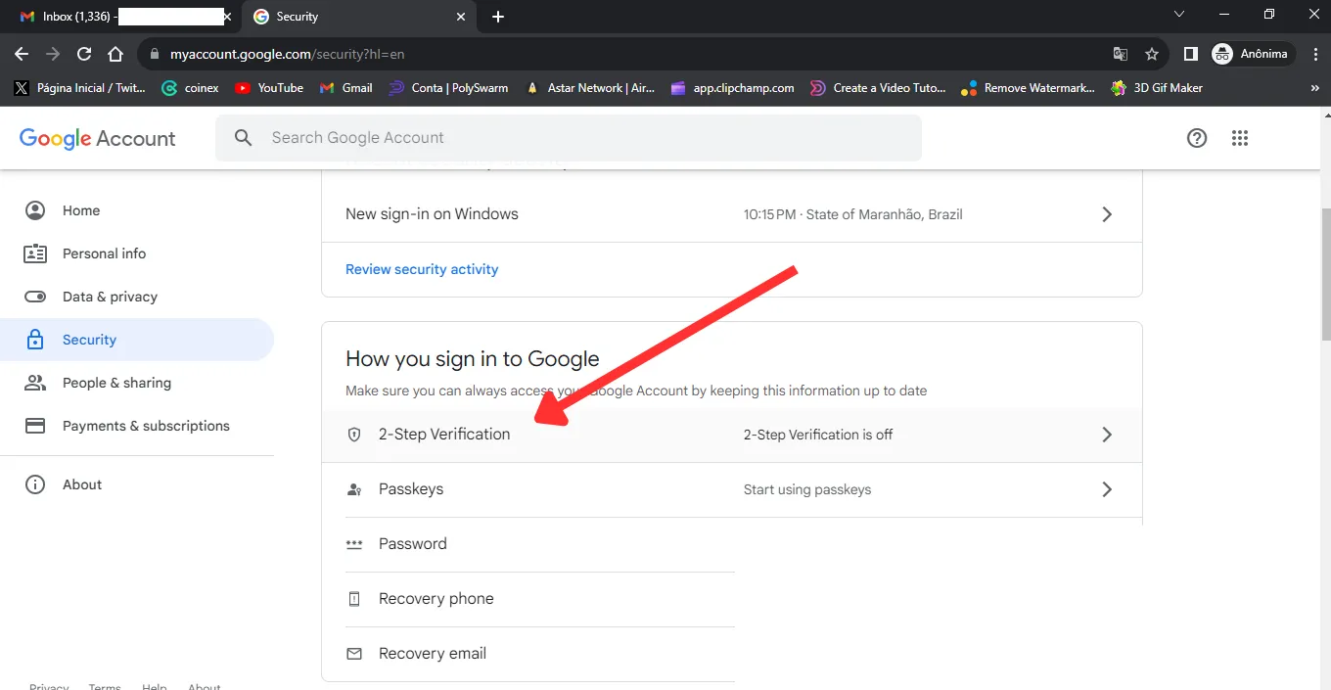Select Security in sidebar
This screenshot has height=690, width=1331.
(x=137, y=340)
